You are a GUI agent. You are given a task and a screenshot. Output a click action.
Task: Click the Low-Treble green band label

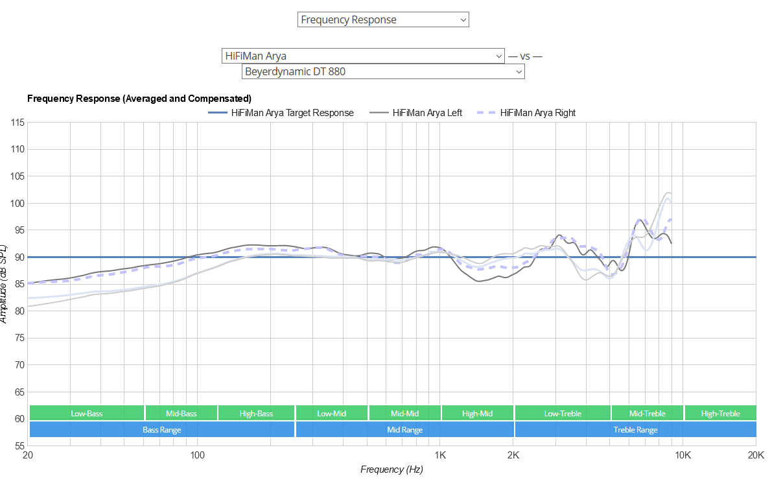pyautogui.click(x=563, y=413)
